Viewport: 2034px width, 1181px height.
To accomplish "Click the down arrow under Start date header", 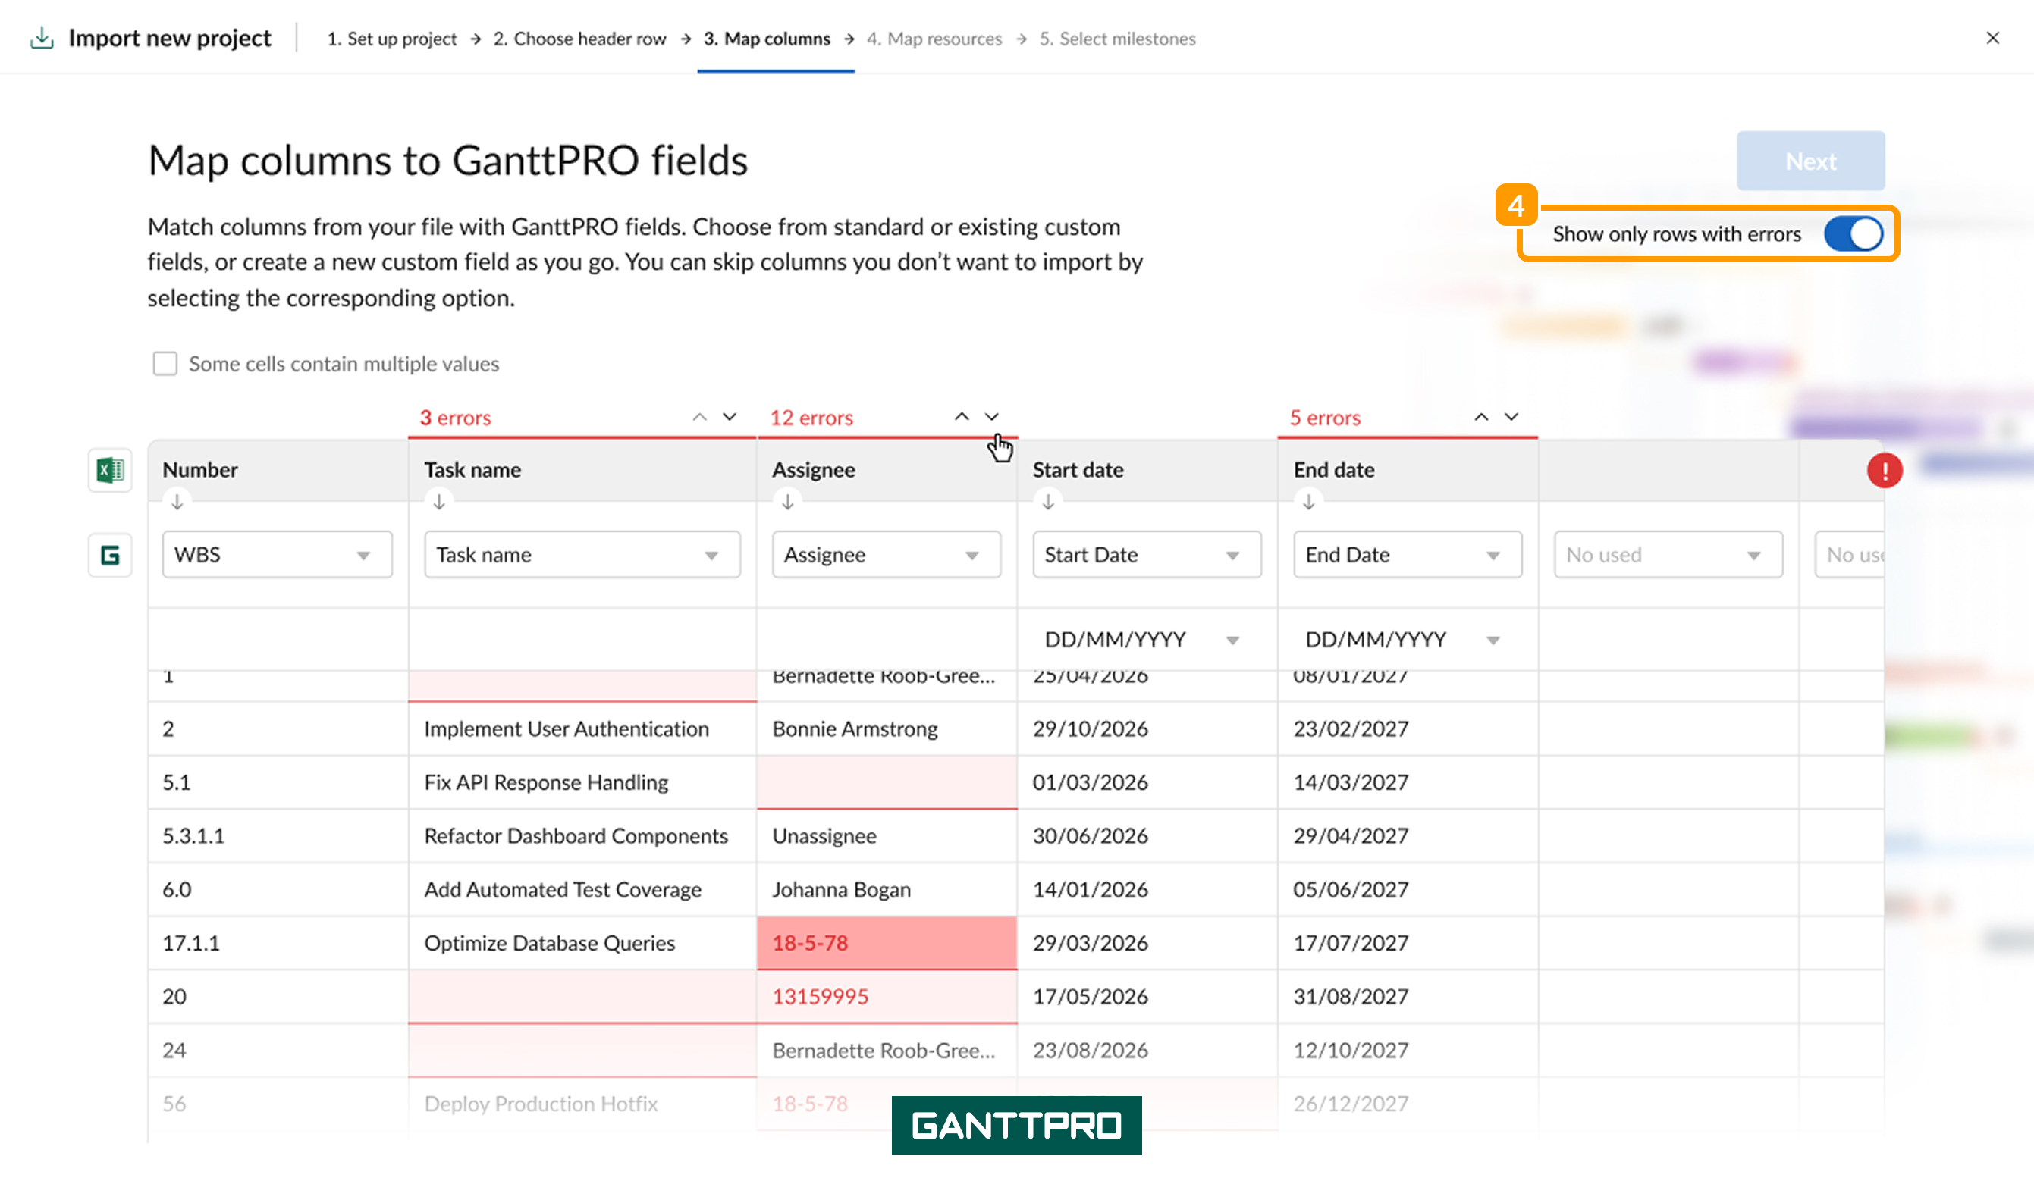I will tap(1047, 502).
